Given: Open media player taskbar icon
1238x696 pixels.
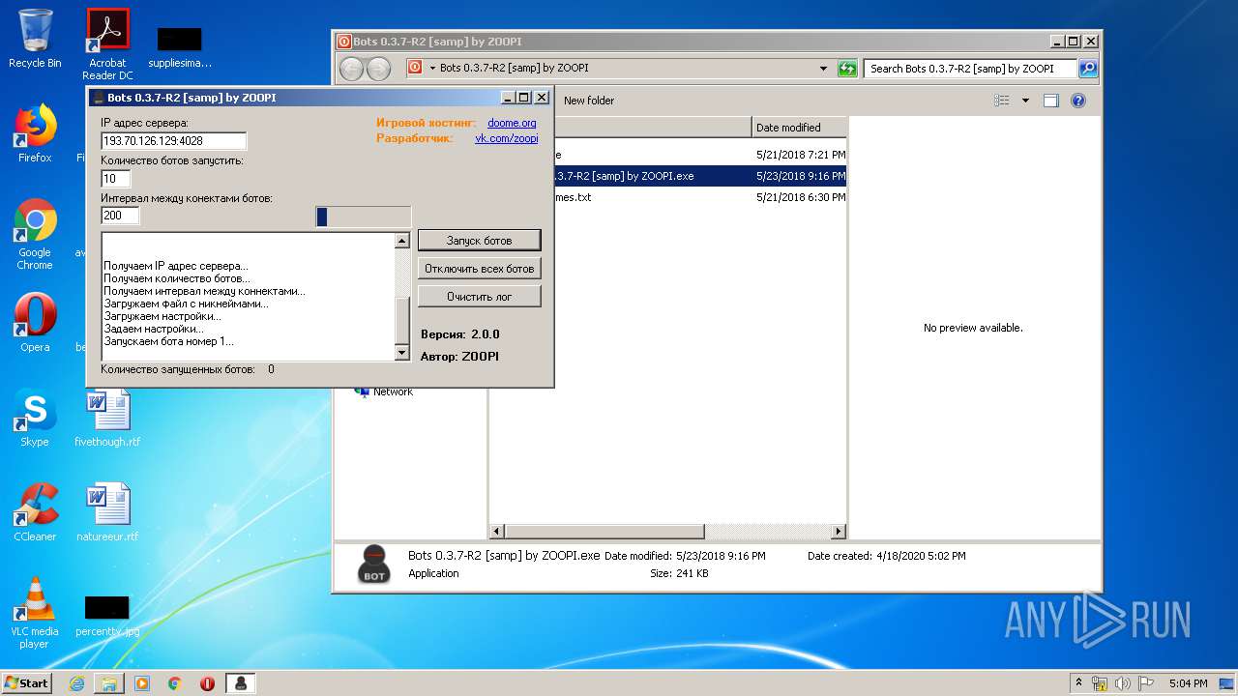Looking at the screenshot, I should click(142, 683).
